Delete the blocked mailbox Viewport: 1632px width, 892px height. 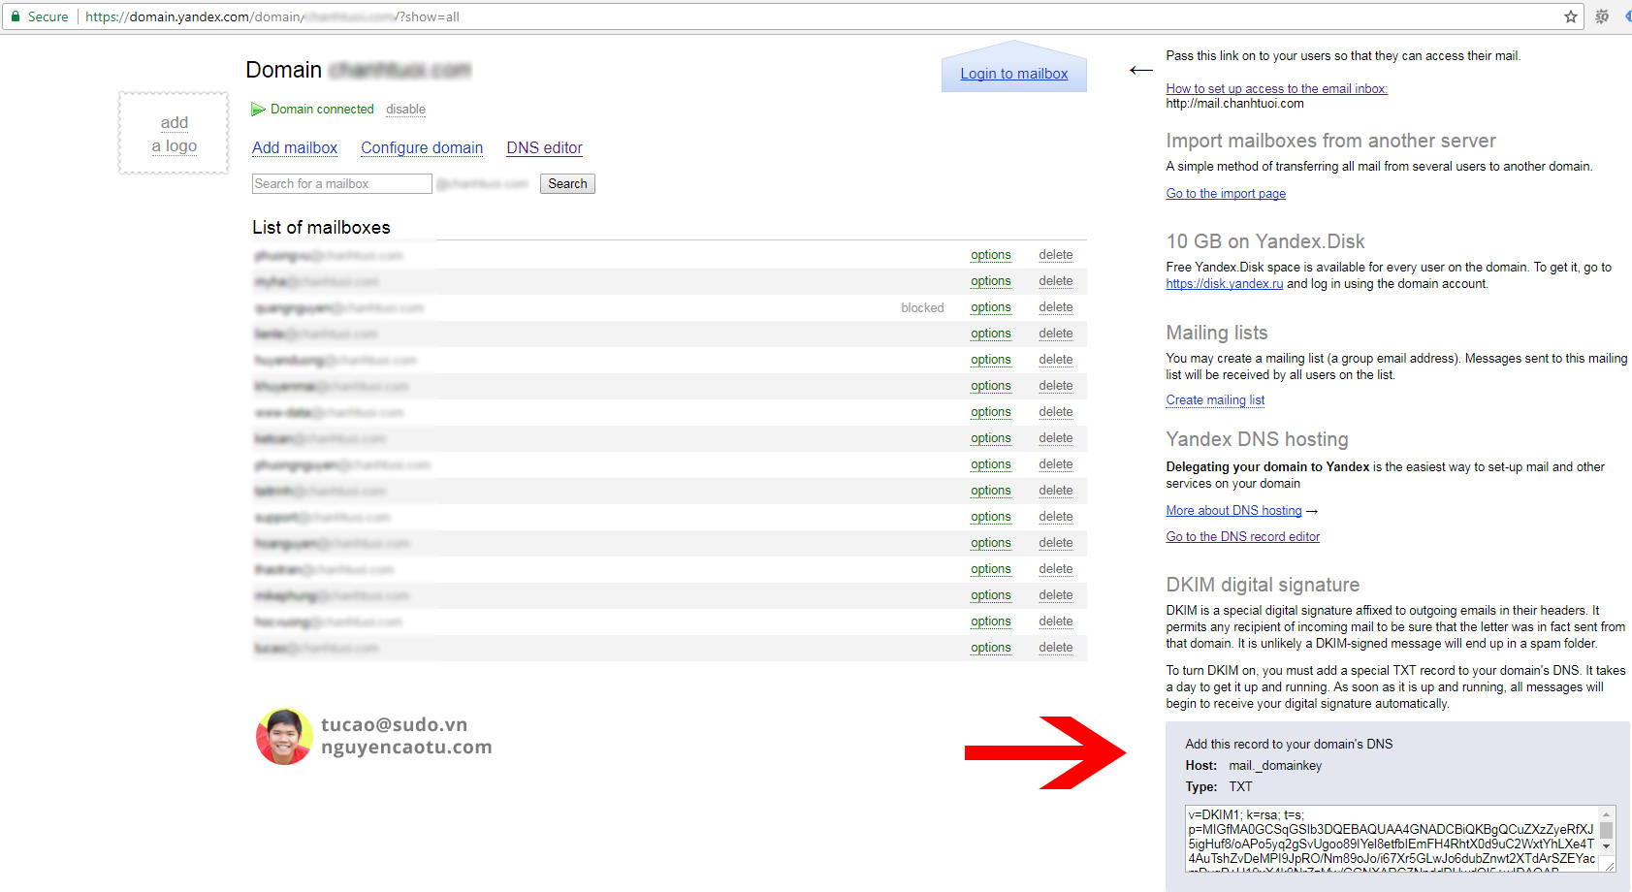click(x=1055, y=307)
